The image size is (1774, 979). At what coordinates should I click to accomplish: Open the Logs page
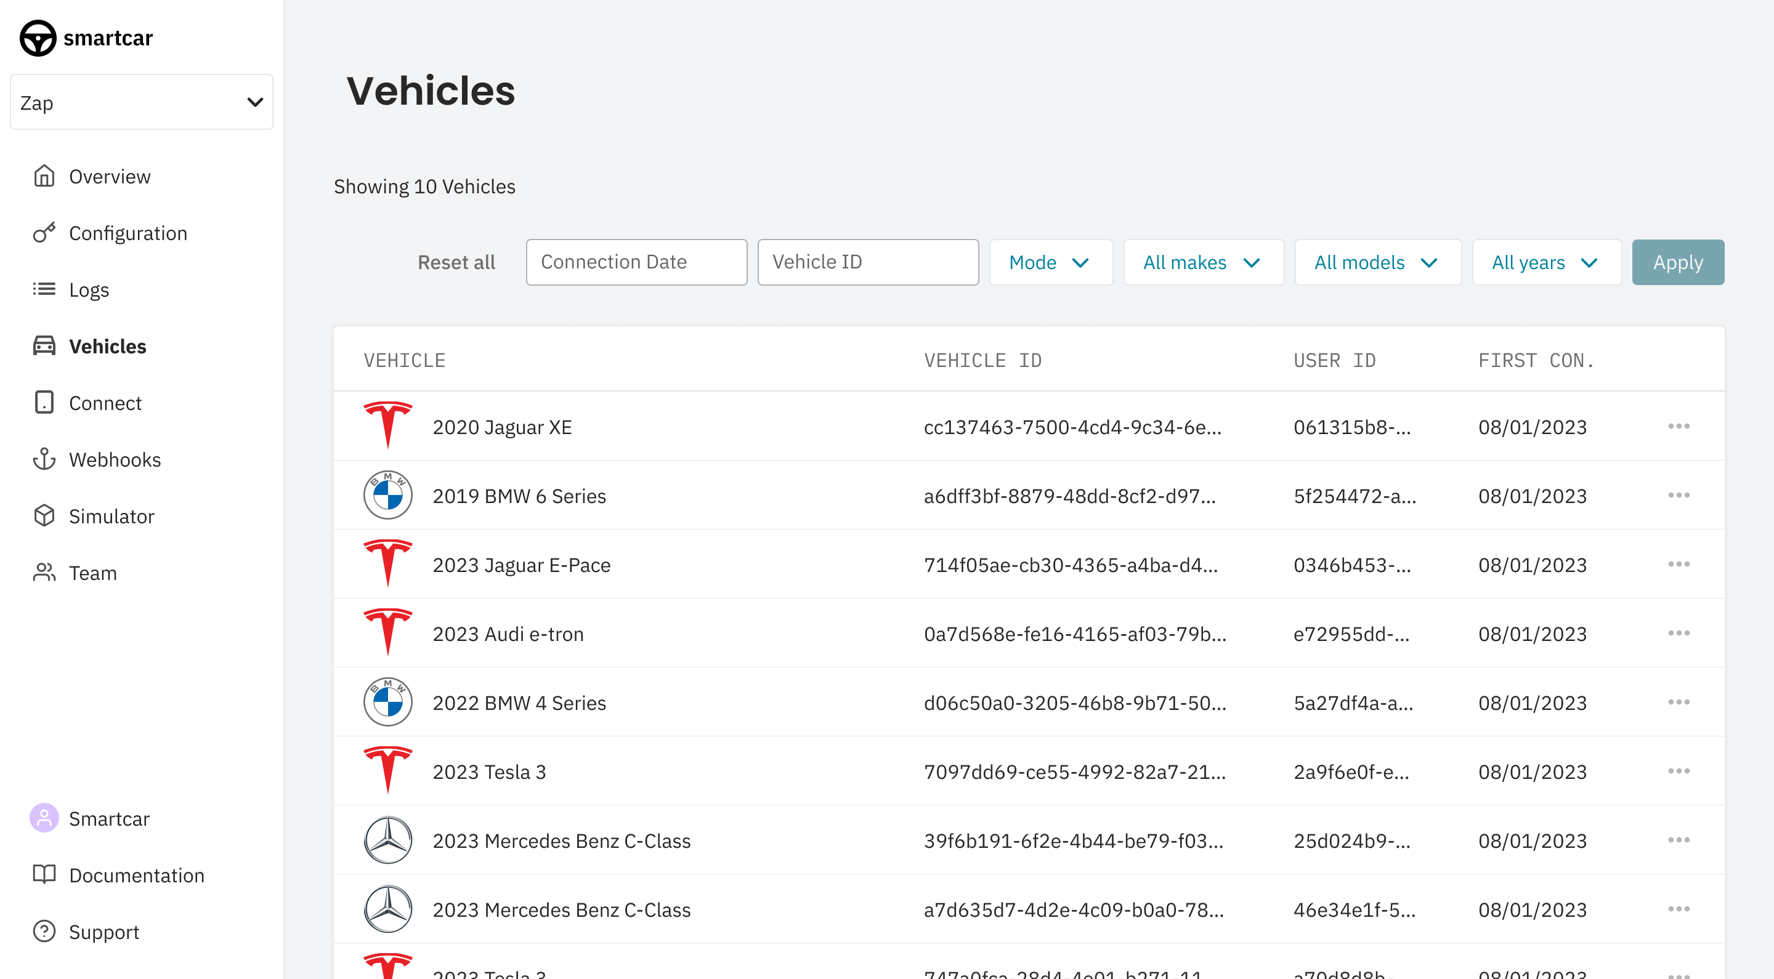click(x=89, y=290)
